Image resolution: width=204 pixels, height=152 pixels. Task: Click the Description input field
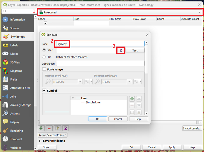point(100,63)
